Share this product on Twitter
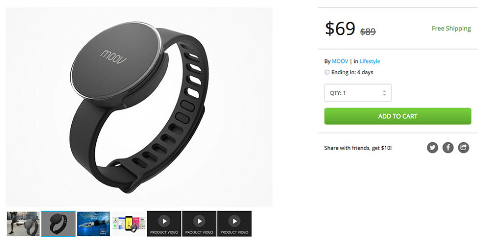 tap(432, 148)
